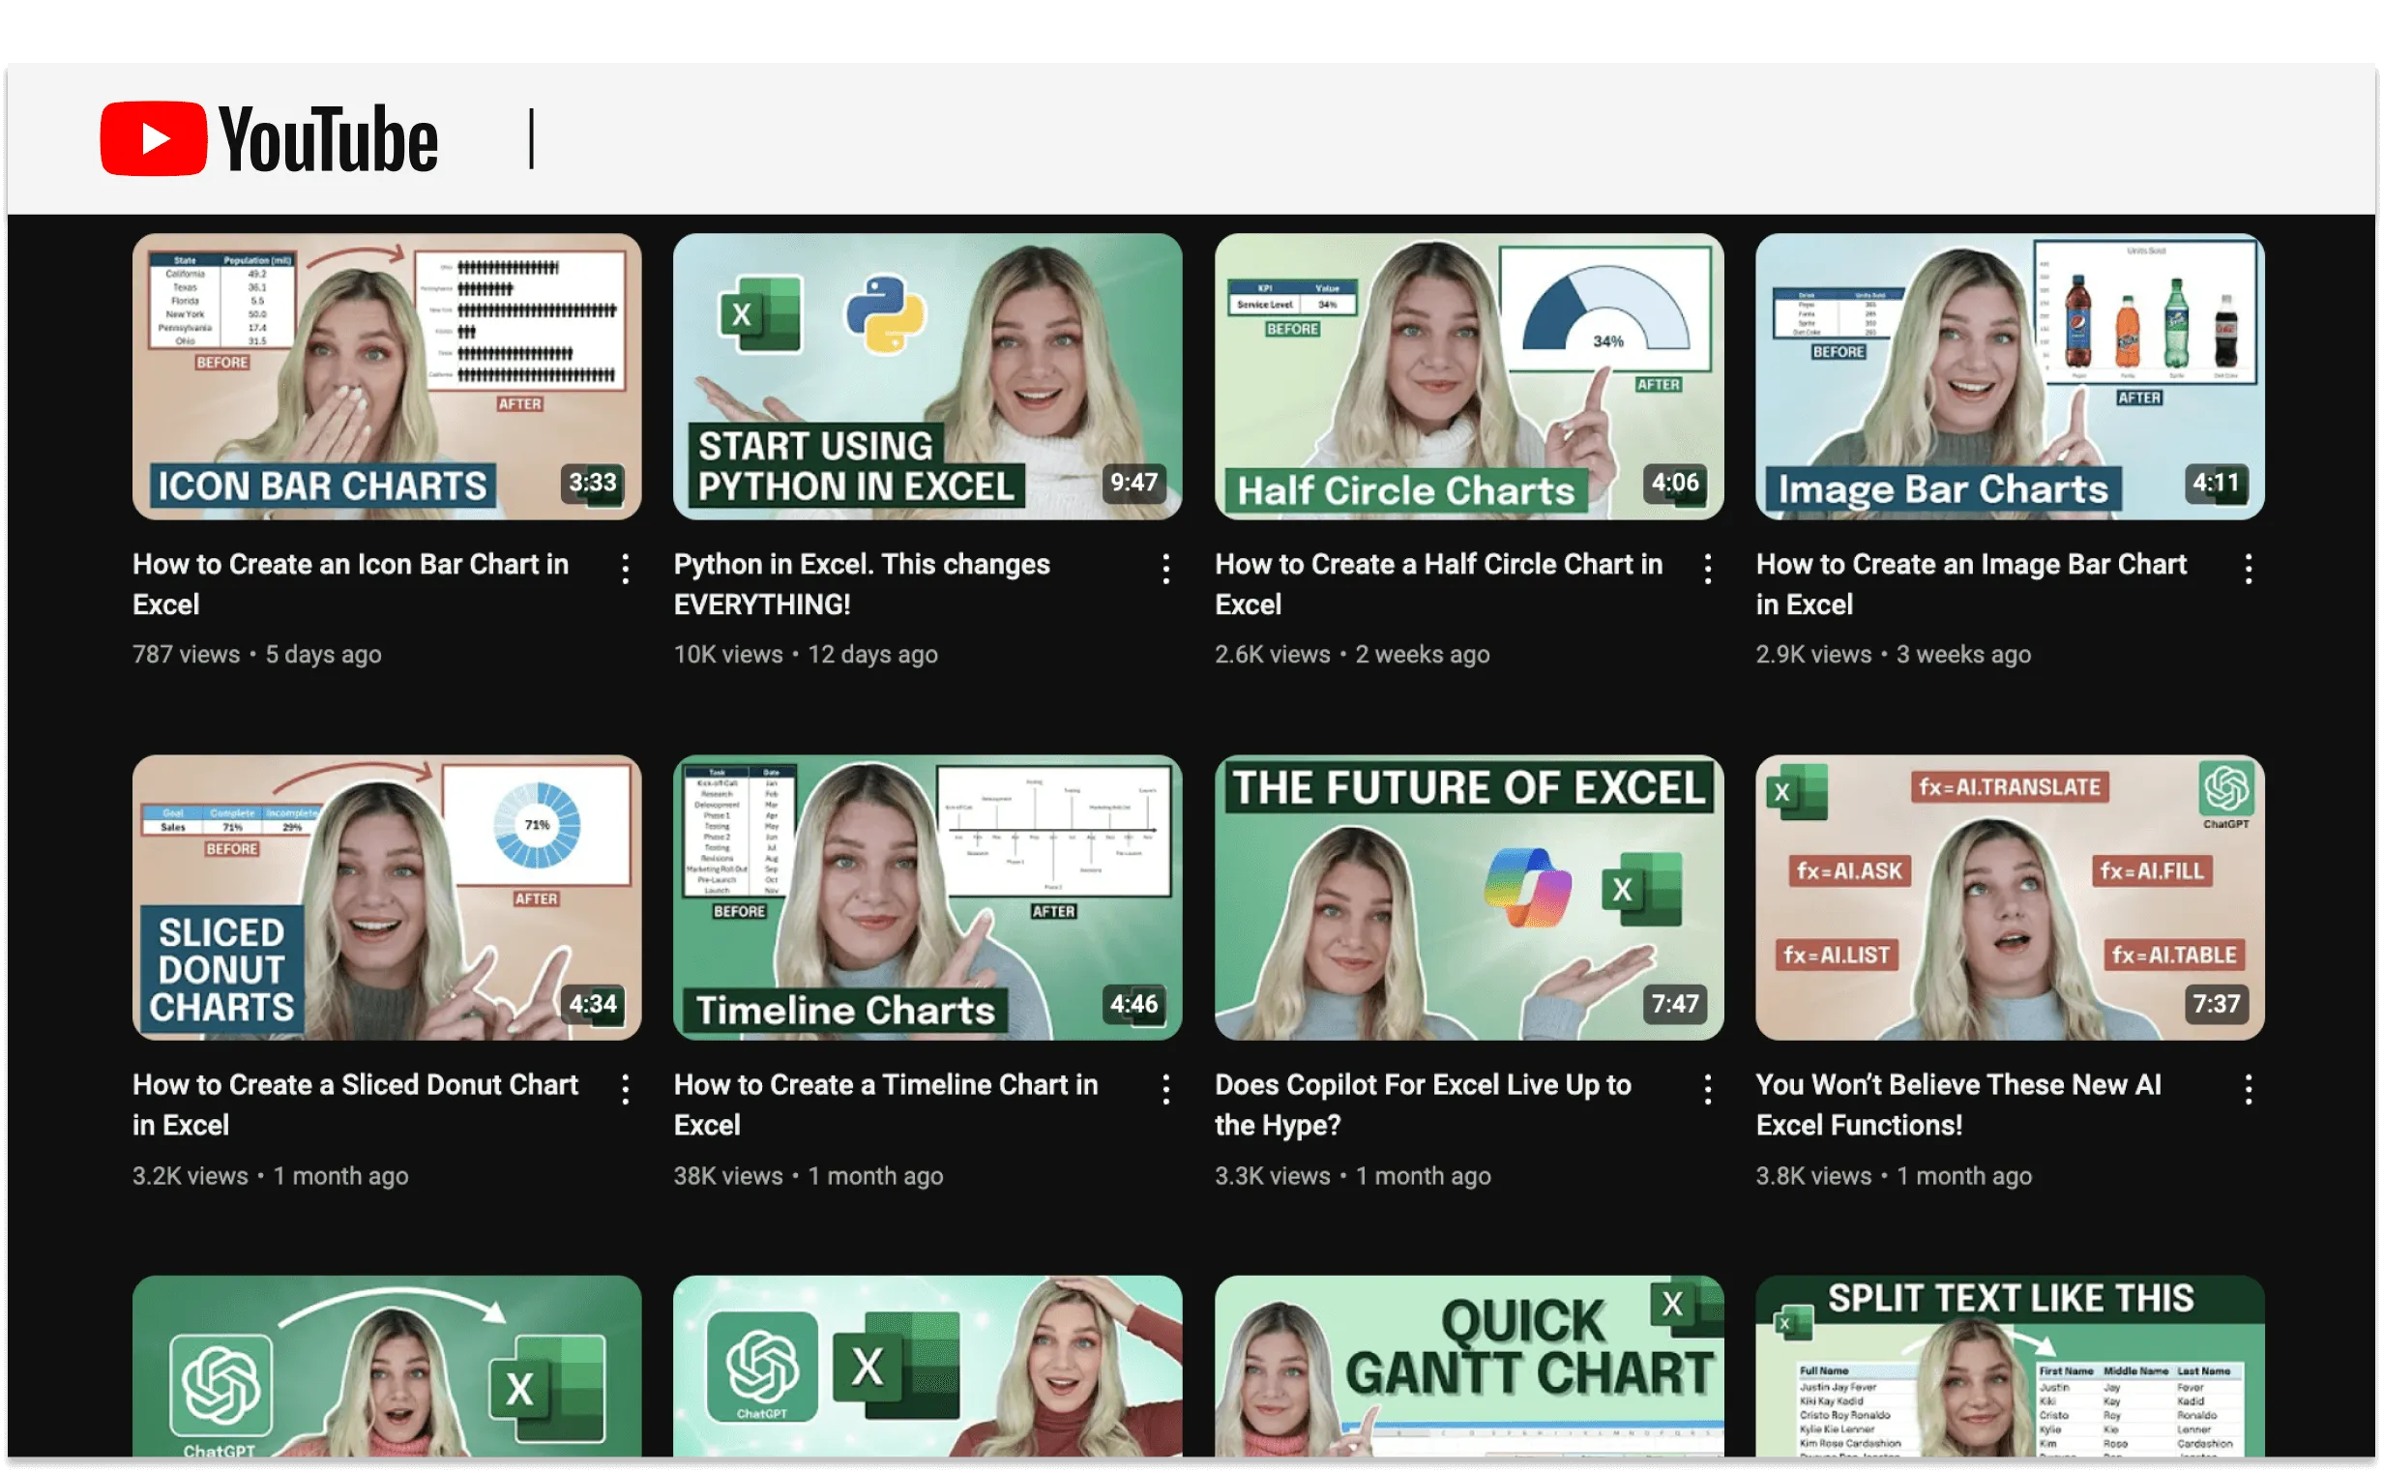2383x1472 pixels.
Task: Click '3.2K views • 1 month ago' text
Action: [271, 1176]
